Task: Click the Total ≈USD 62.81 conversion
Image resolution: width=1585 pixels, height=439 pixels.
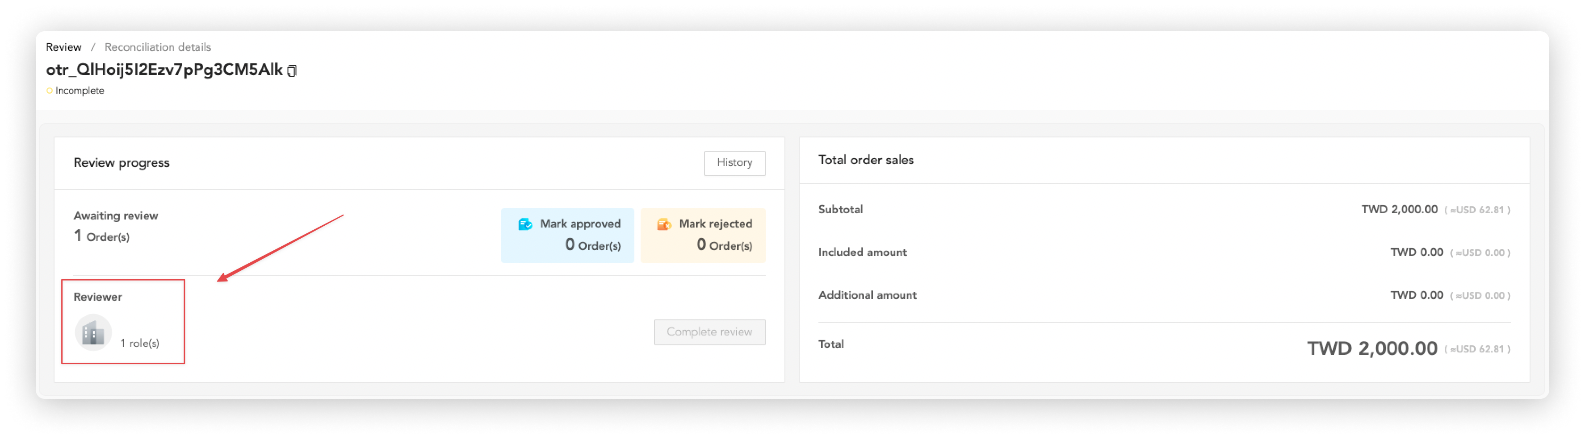Action: (1477, 349)
